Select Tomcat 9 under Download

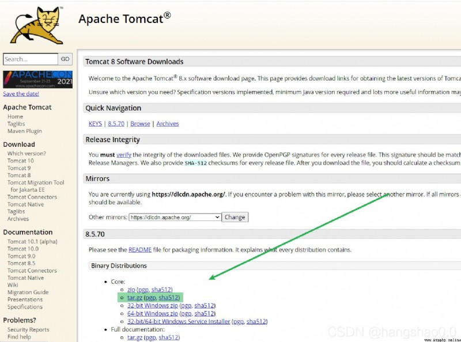(x=19, y=168)
